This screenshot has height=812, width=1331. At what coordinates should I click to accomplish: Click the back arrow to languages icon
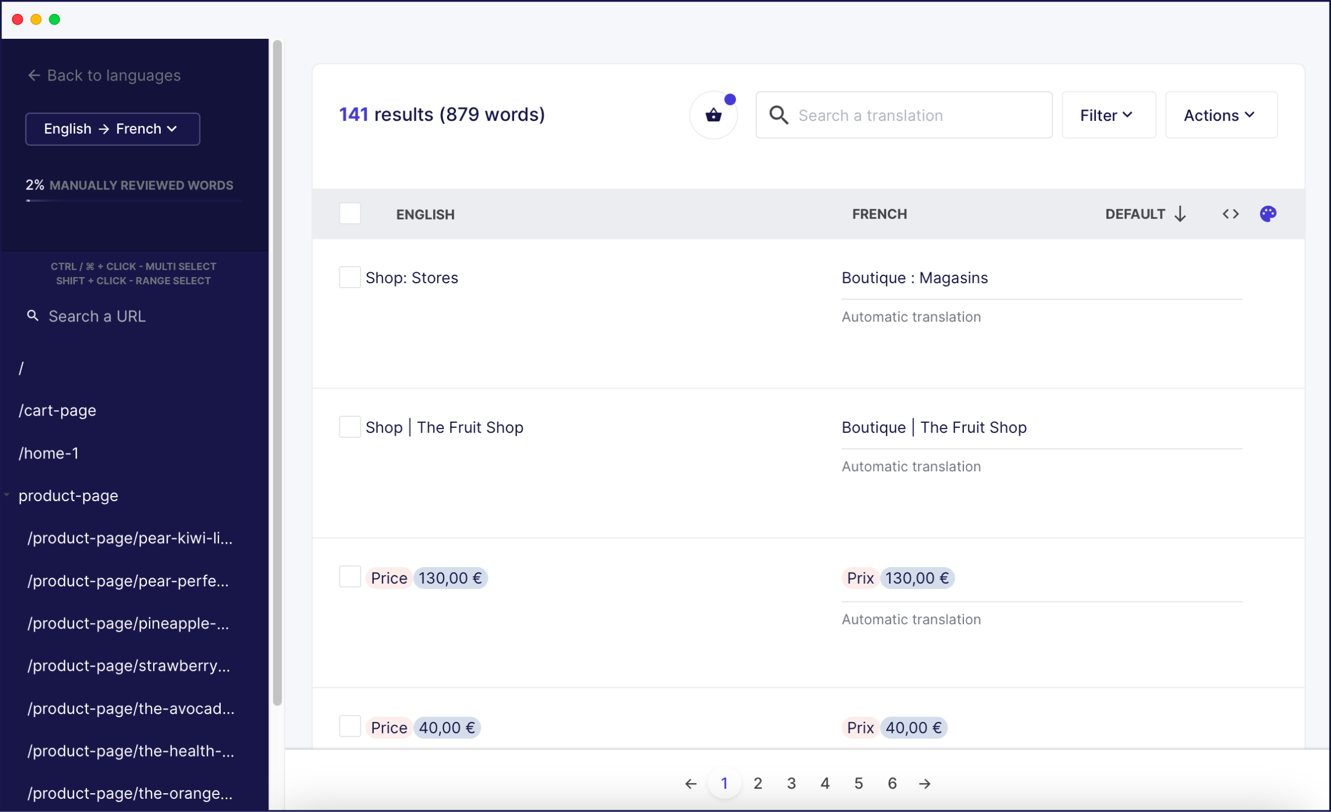pos(33,75)
